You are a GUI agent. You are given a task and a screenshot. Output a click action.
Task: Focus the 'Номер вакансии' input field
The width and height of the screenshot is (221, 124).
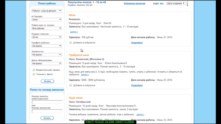47,111
